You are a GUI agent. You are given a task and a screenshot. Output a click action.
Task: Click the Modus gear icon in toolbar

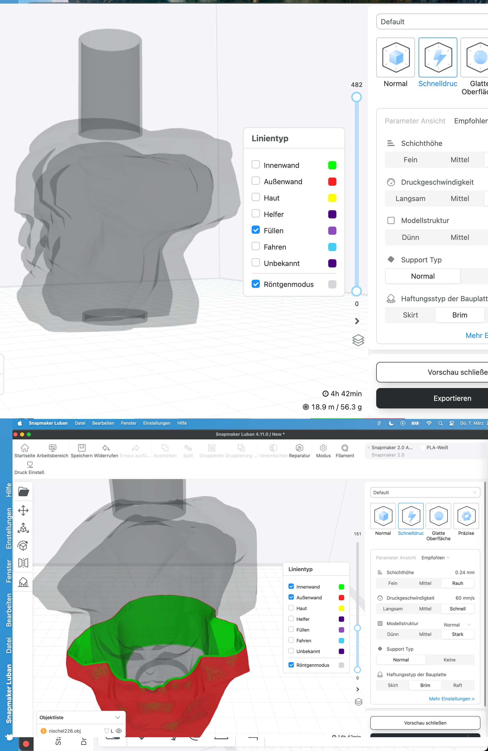pos(323,448)
